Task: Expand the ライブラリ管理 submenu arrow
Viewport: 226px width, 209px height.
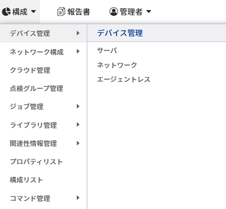Action: 78,125
